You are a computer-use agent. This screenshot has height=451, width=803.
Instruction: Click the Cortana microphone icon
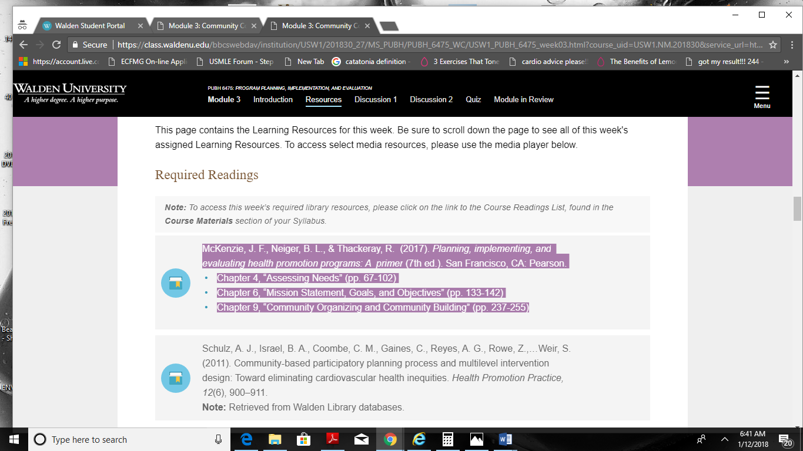218,439
